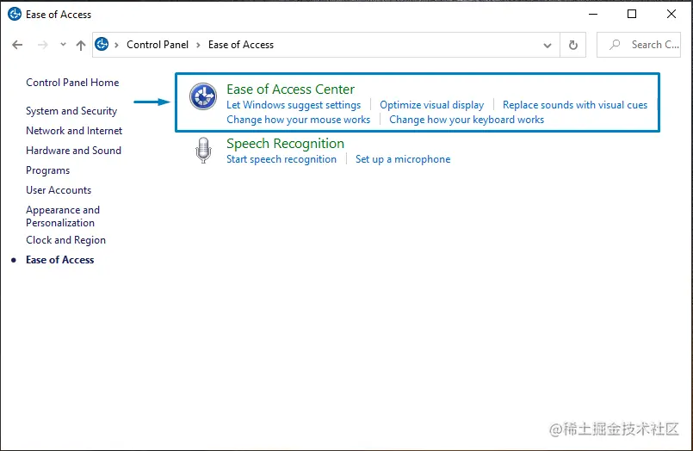Image resolution: width=693 pixels, height=451 pixels.
Task: Click the Speech Recognition microphone icon
Action: 203,150
